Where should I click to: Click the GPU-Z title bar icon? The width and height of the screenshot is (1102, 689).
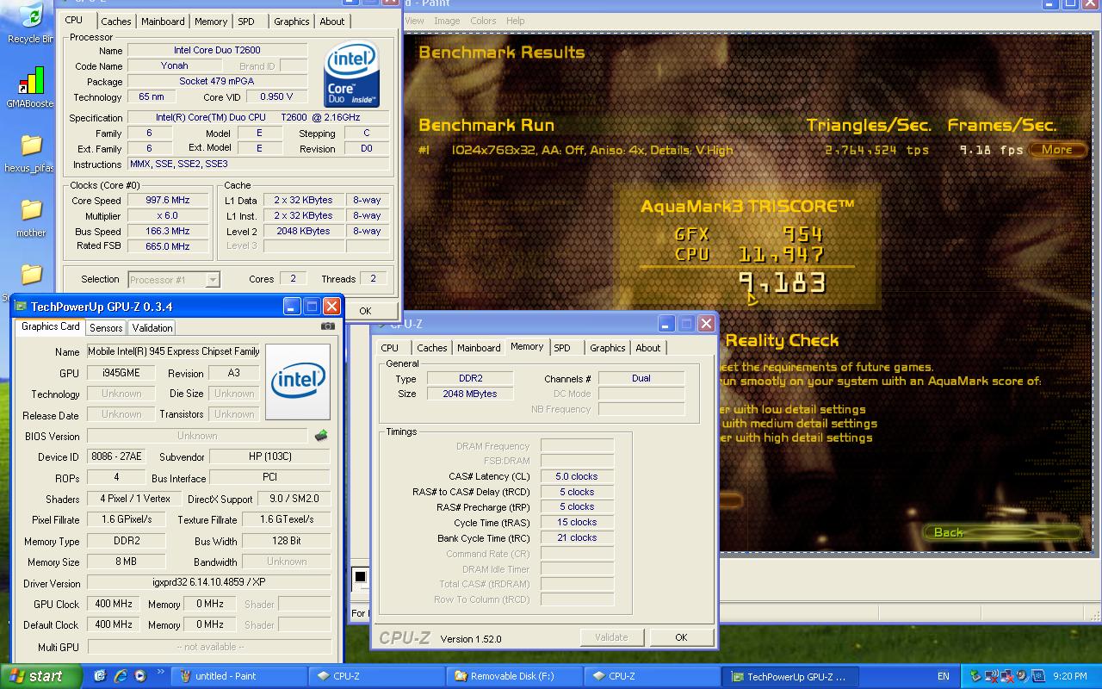21,306
